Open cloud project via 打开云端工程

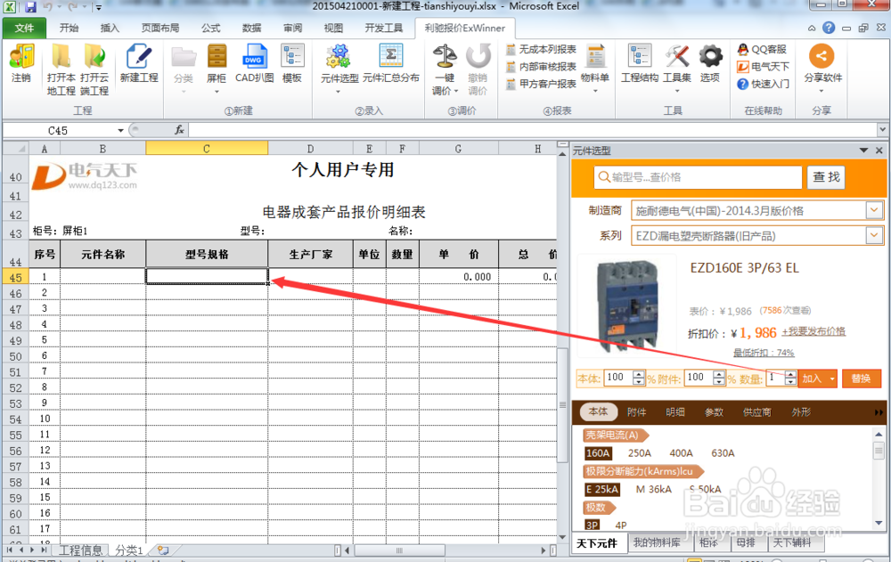coord(94,69)
